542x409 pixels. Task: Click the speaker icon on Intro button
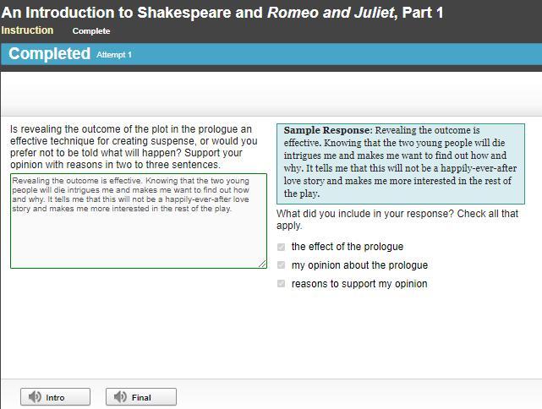click(x=35, y=397)
